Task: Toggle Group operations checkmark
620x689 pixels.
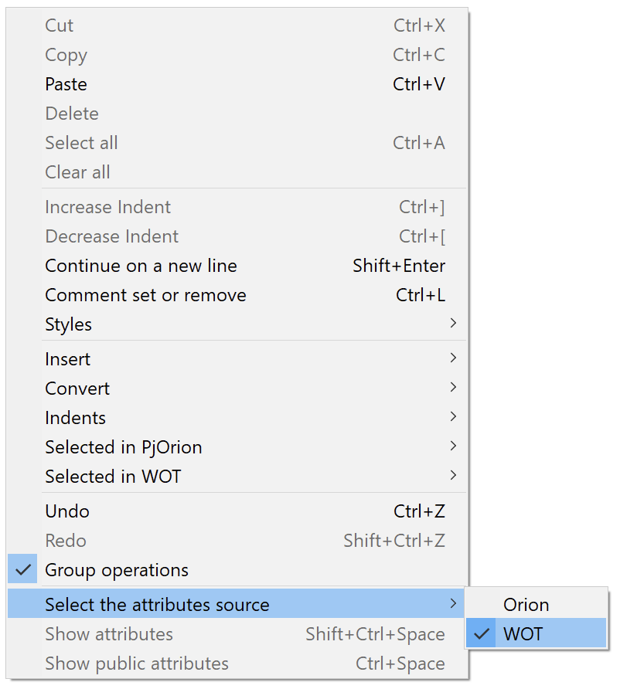Action: click(117, 570)
